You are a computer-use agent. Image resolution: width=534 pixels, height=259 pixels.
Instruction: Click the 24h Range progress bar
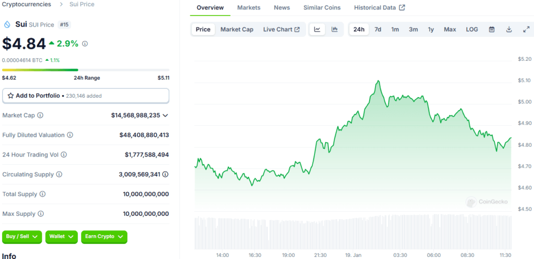pyautogui.click(x=86, y=70)
